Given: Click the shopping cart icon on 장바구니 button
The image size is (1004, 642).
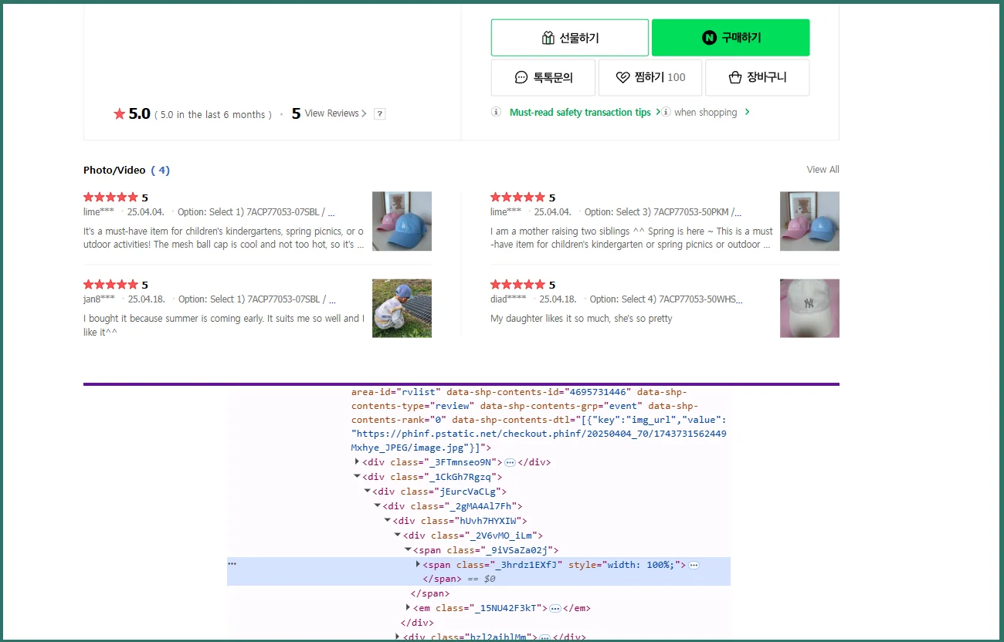Looking at the screenshot, I should tap(734, 77).
